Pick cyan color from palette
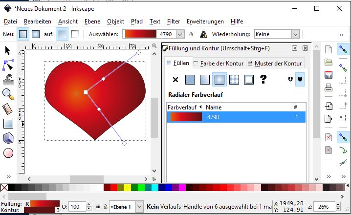The image size is (351, 215). 155,188
